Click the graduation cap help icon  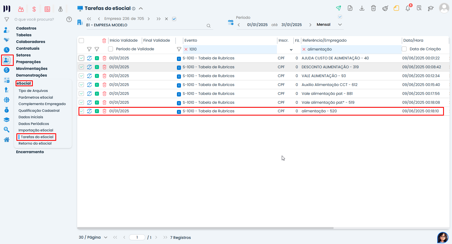(x=430, y=8)
